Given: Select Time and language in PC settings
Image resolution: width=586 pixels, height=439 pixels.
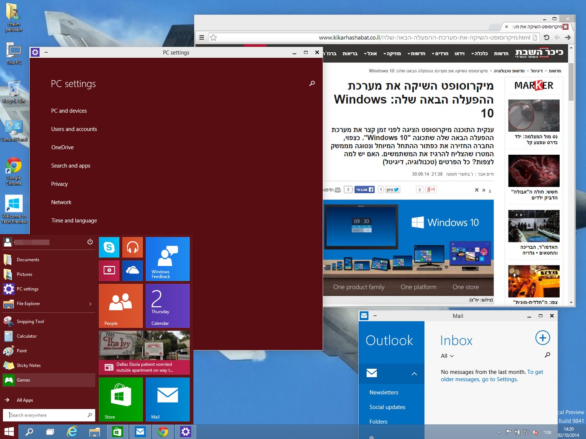Looking at the screenshot, I should click(x=74, y=221).
